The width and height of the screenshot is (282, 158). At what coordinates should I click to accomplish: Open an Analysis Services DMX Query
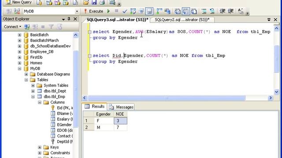pos(57,2)
